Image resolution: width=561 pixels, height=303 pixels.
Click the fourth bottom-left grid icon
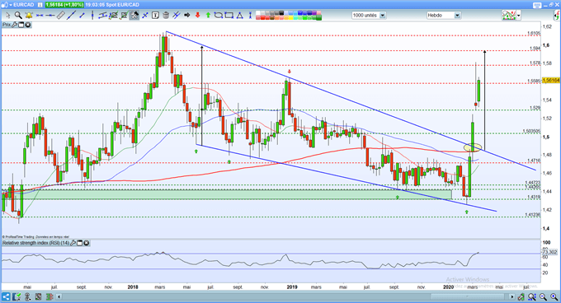(38, 296)
